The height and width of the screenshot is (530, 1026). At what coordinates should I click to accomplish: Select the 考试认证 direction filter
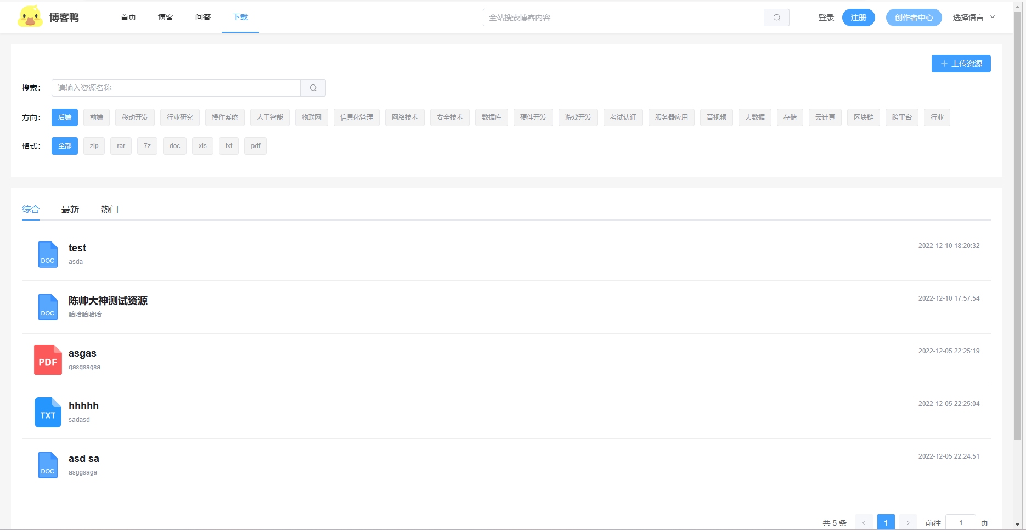[623, 117]
